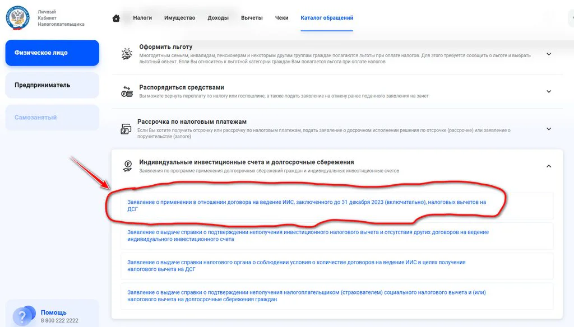Click the Индивидуальные инвестиционные счета icon

pyautogui.click(x=127, y=166)
